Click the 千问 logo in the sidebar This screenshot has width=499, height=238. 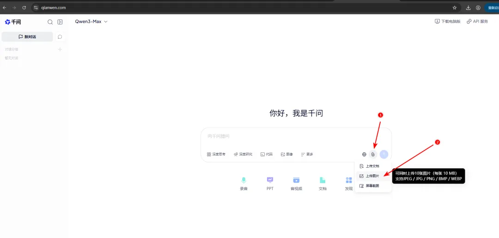click(x=13, y=22)
